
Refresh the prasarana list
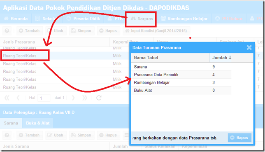point(99,98)
